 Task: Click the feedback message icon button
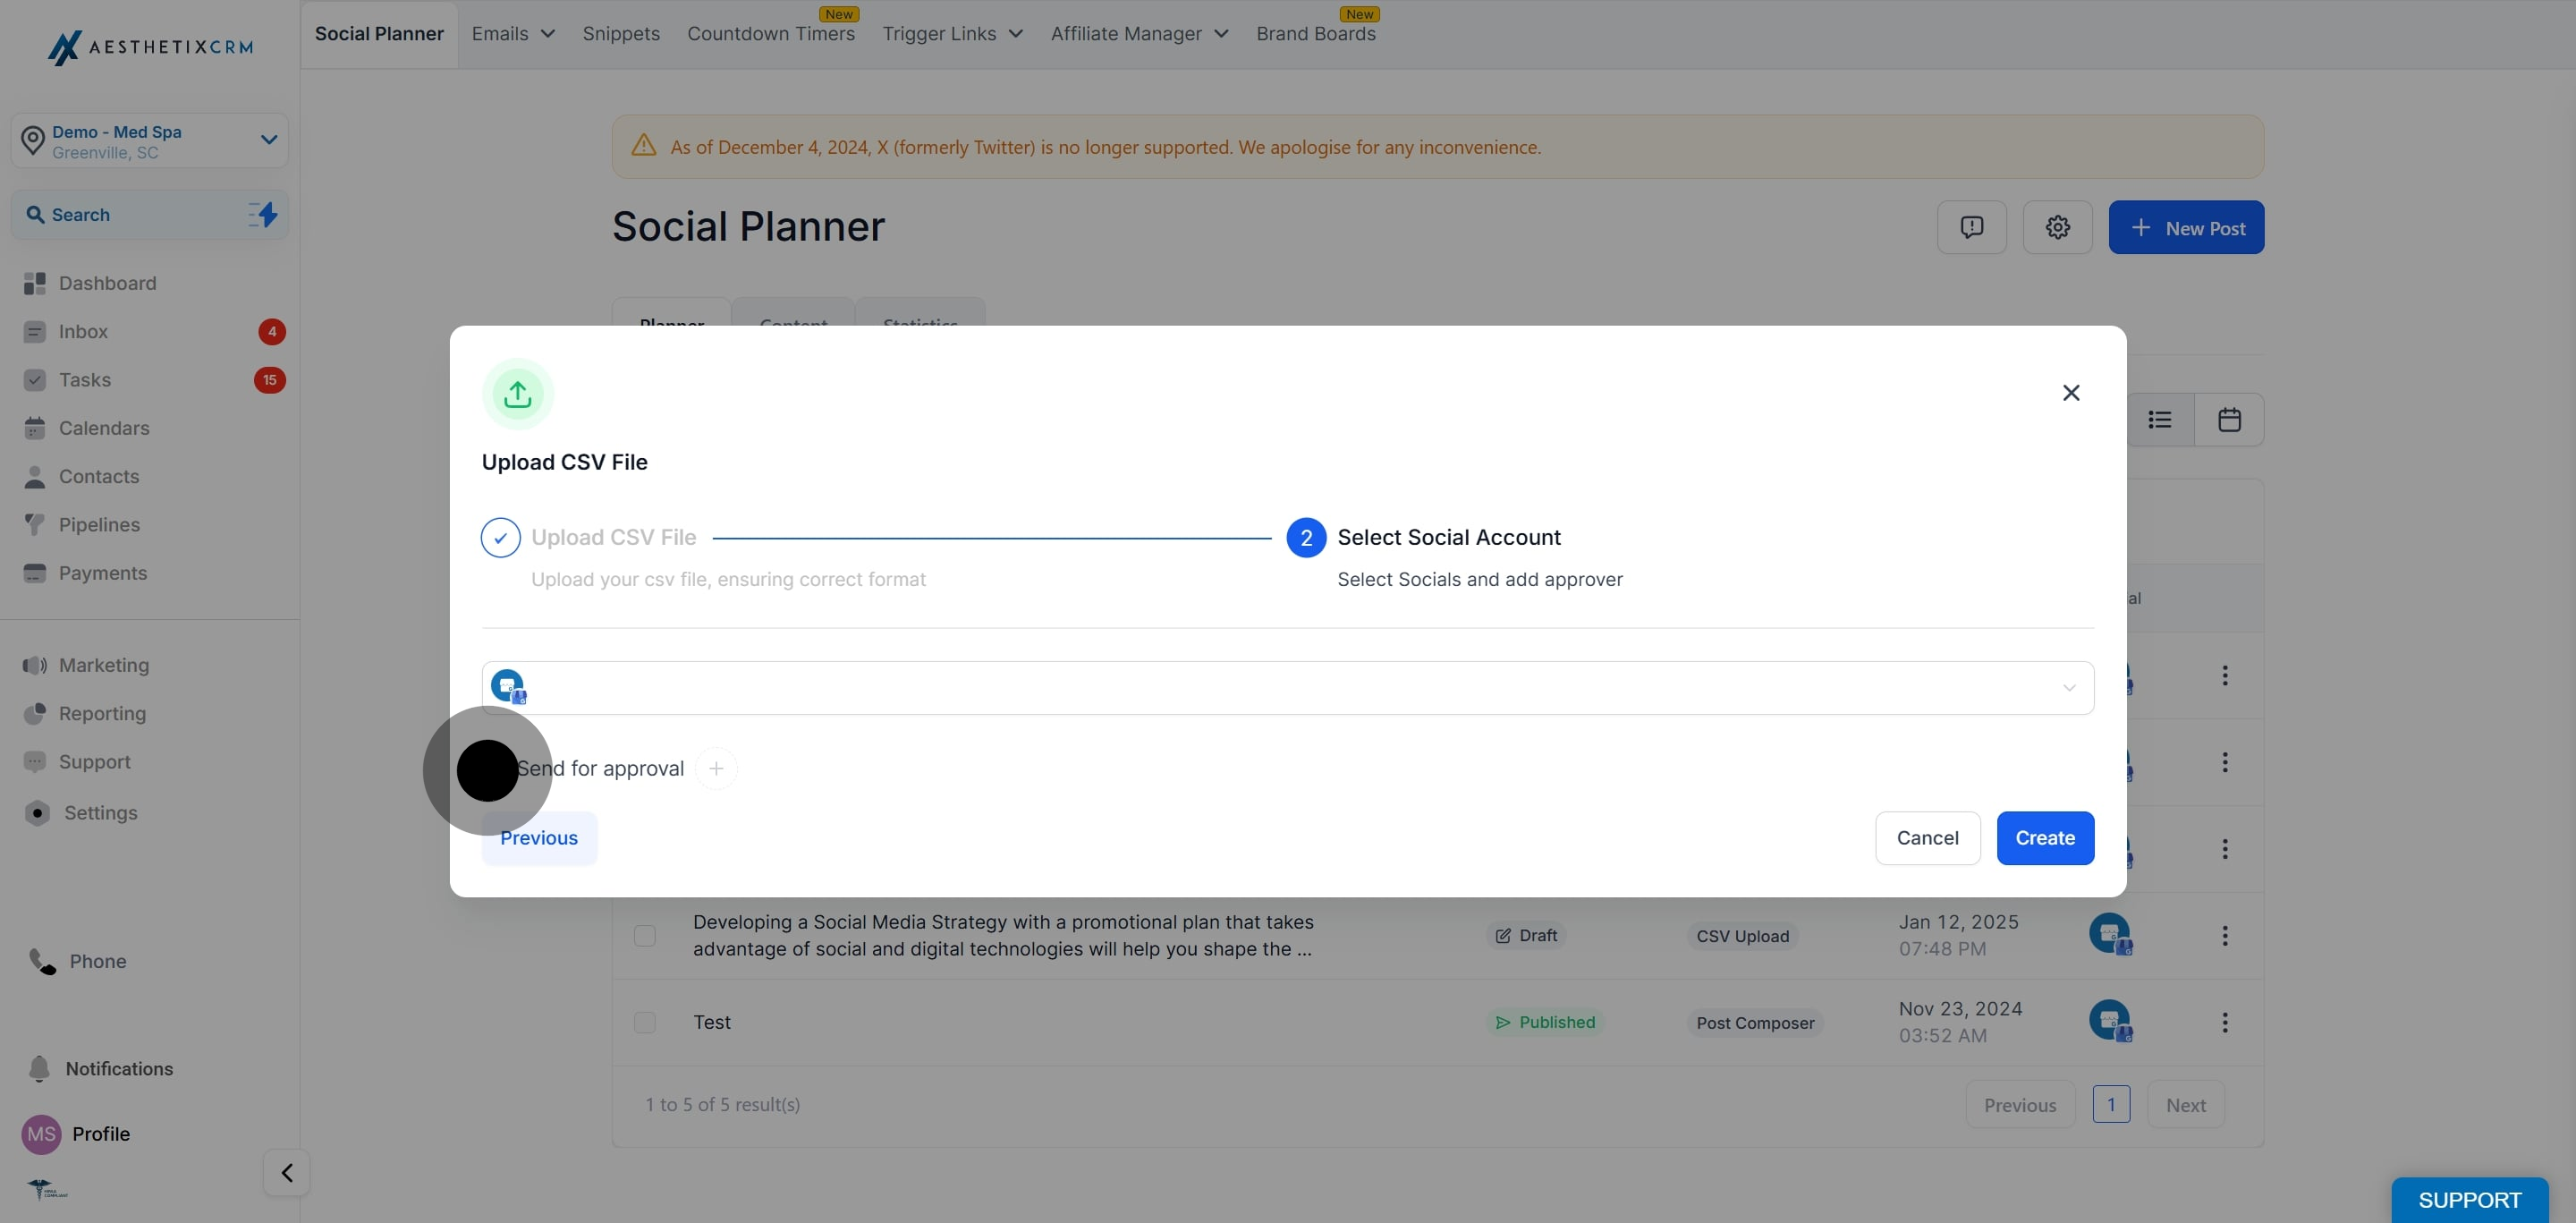point(1971,227)
